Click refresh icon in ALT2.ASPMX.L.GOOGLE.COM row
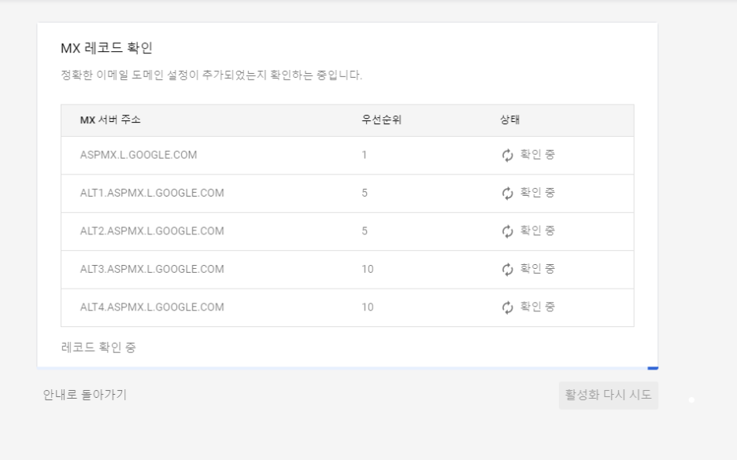Image resolution: width=737 pixels, height=460 pixels. click(507, 231)
